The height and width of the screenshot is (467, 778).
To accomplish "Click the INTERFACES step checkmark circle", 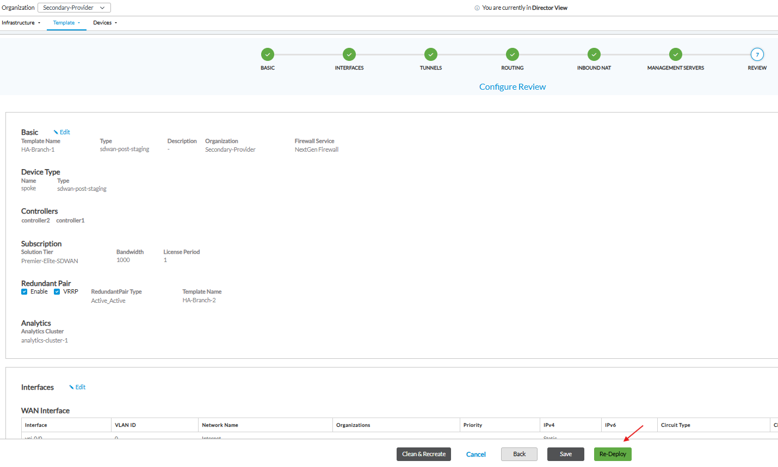I will pos(349,54).
